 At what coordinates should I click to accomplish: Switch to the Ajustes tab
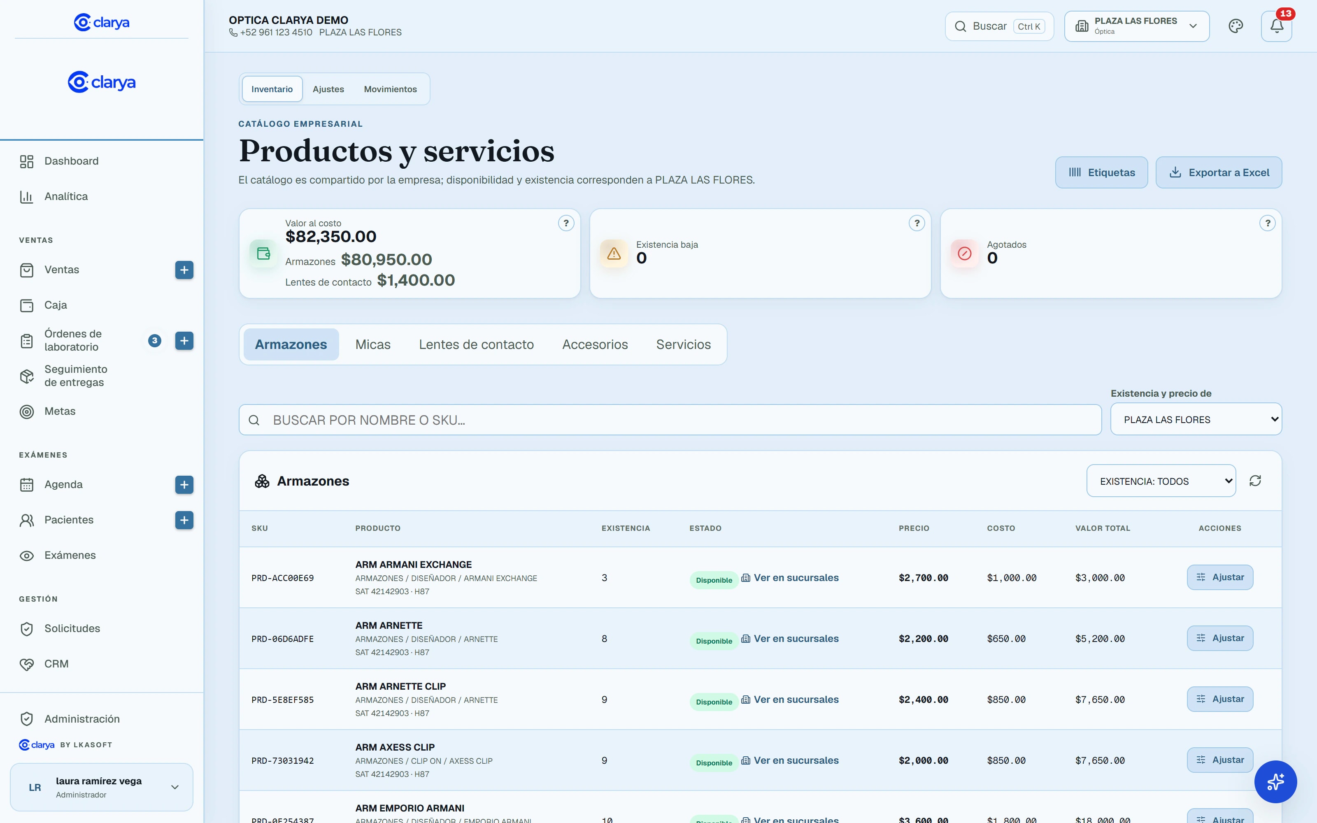(x=328, y=89)
